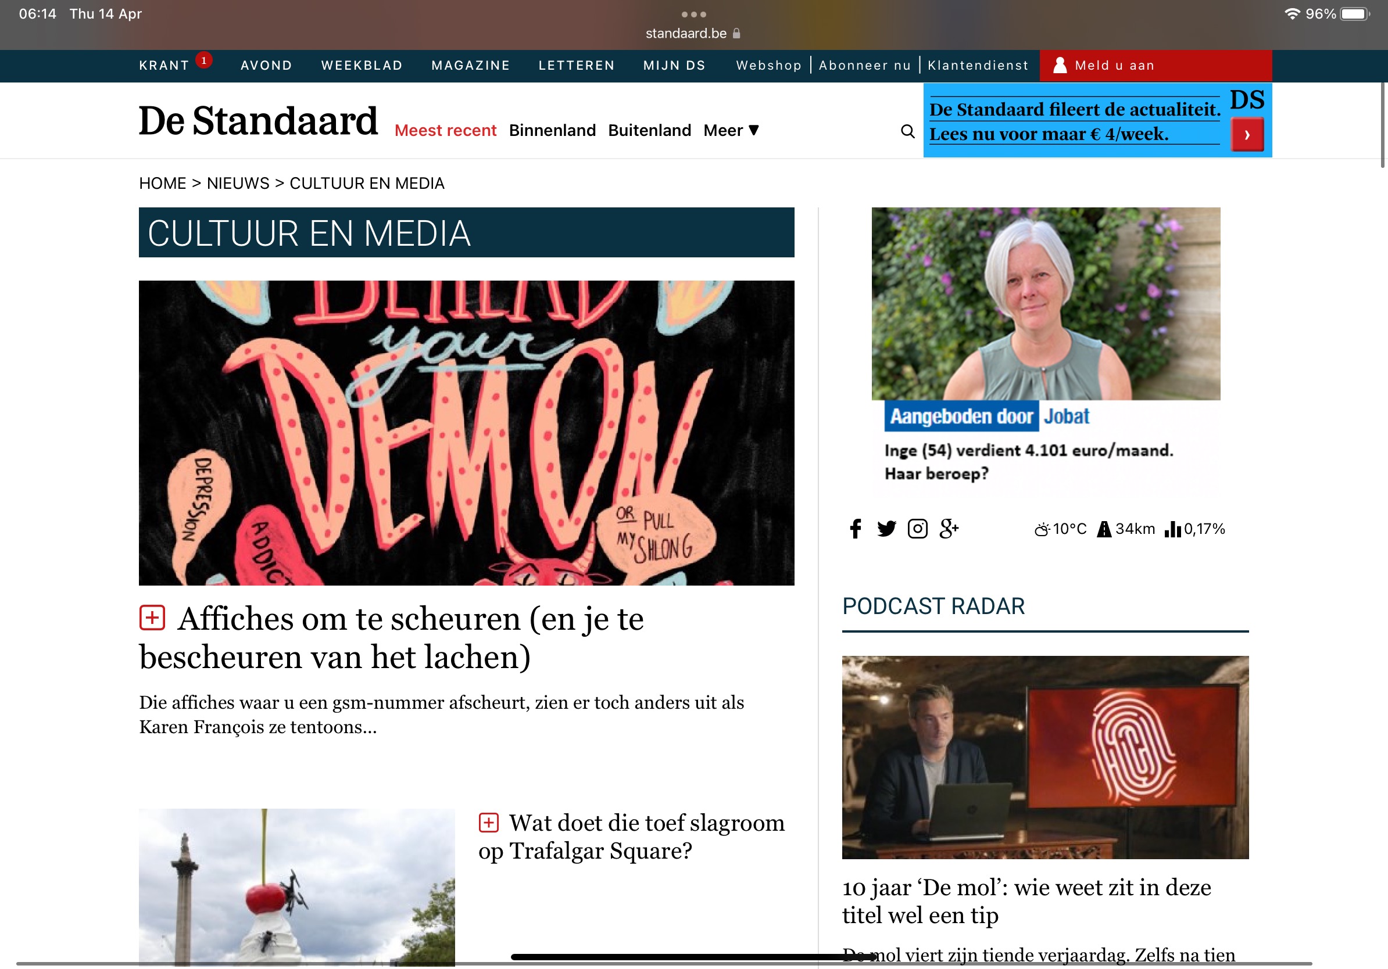The image size is (1388, 969).
Task: Open the Instagram icon
Action: point(917,529)
